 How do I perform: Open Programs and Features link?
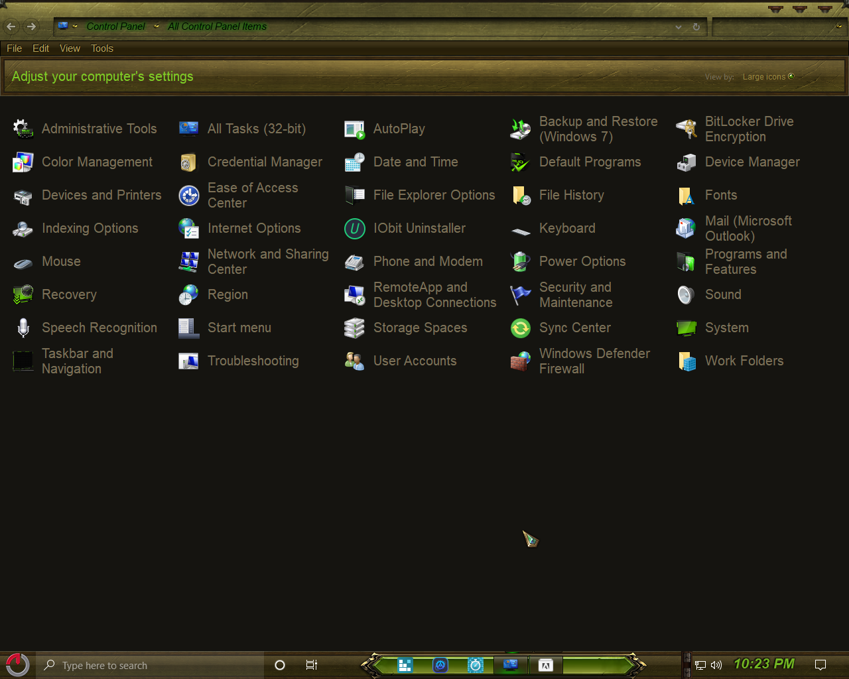pos(746,261)
